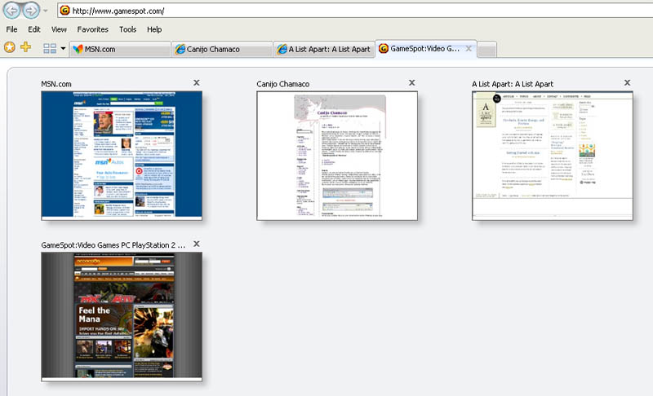Open the Favorites menu
The height and width of the screenshot is (396, 653).
[x=92, y=29]
